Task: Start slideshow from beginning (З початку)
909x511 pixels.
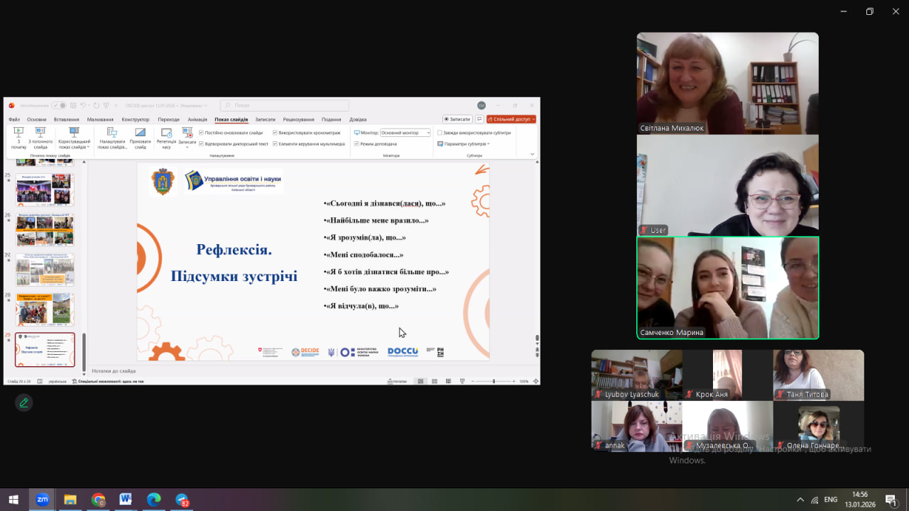Action: pos(18,138)
